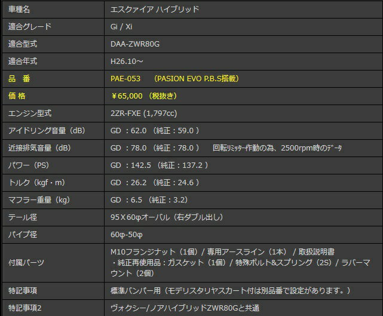The height and width of the screenshot is (316, 383).
Task: Click the アイドリング音量 (dB) label
Action: point(46,130)
